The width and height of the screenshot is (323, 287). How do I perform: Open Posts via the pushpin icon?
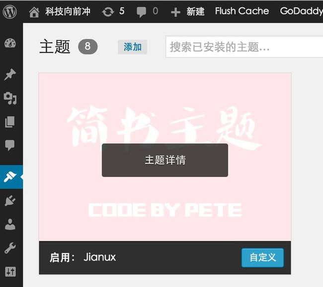pos(10,74)
